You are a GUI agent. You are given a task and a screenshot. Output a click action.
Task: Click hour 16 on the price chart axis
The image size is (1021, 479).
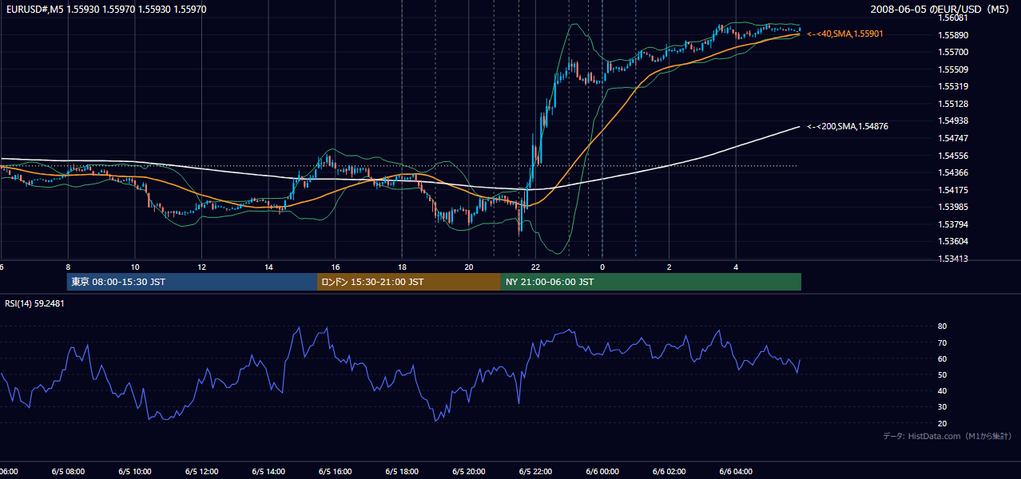[x=336, y=267]
